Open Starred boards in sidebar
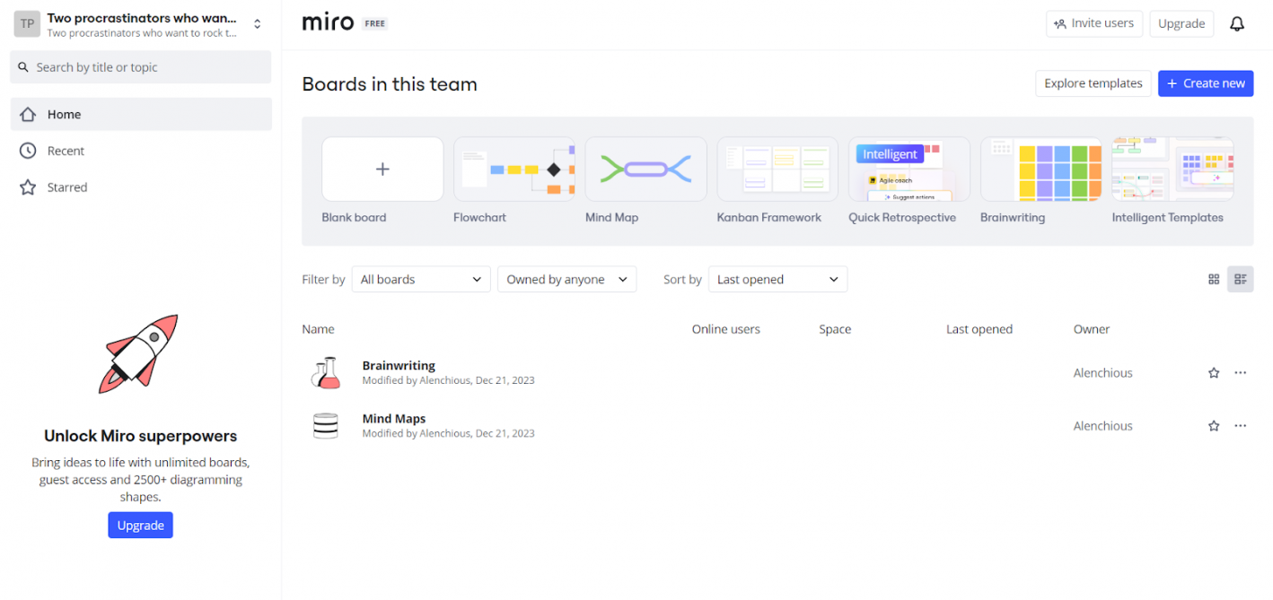Viewport: 1273px width, 600px height. coord(141,187)
